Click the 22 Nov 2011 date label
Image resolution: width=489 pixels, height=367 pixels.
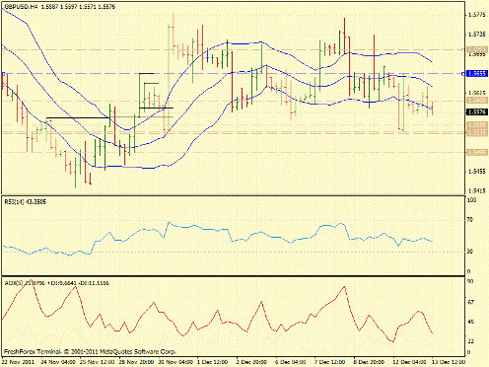click(x=19, y=362)
